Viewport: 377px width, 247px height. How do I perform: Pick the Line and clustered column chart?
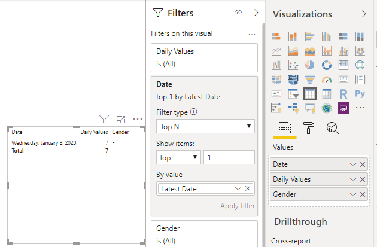(x=343, y=51)
